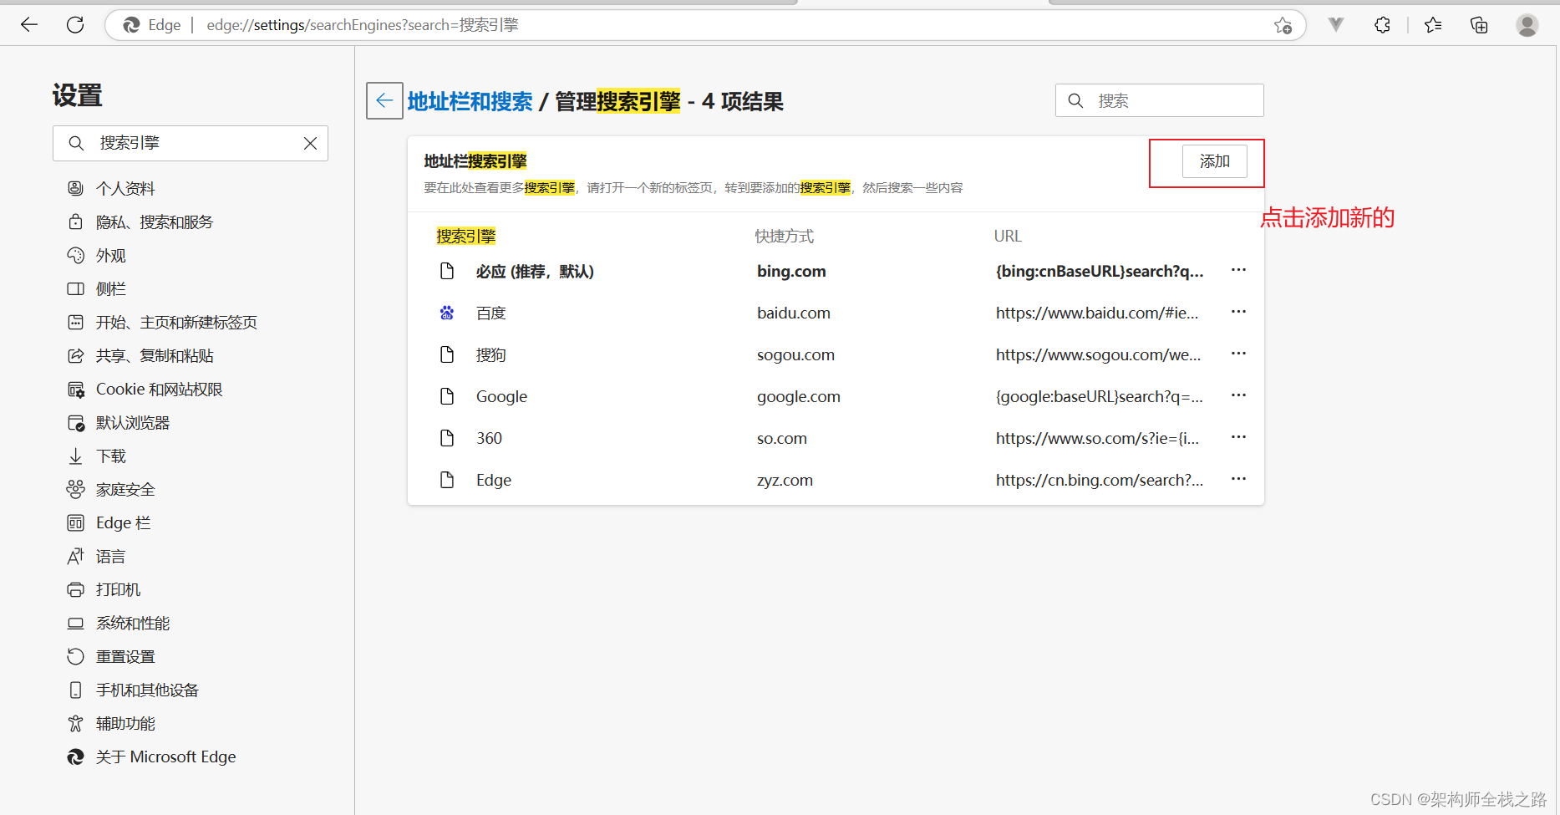1560x815 pixels.
Task: Click the https://www.baidu.com URL cell
Action: (x=1097, y=313)
